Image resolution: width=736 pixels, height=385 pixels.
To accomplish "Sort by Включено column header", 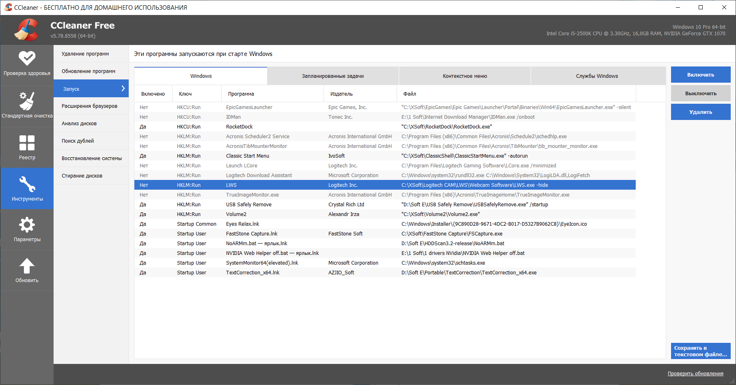I will click(x=153, y=94).
